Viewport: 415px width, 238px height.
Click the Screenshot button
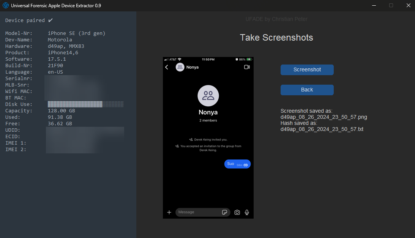coord(307,70)
